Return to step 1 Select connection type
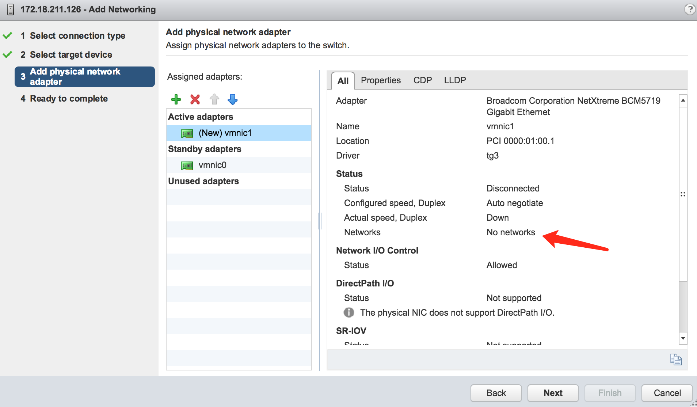The width and height of the screenshot is (697, 407). (x=77, y=35)
